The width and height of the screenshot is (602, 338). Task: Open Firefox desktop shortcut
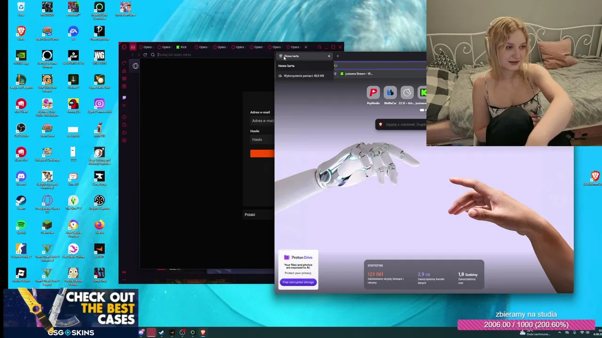coord(99,227)
